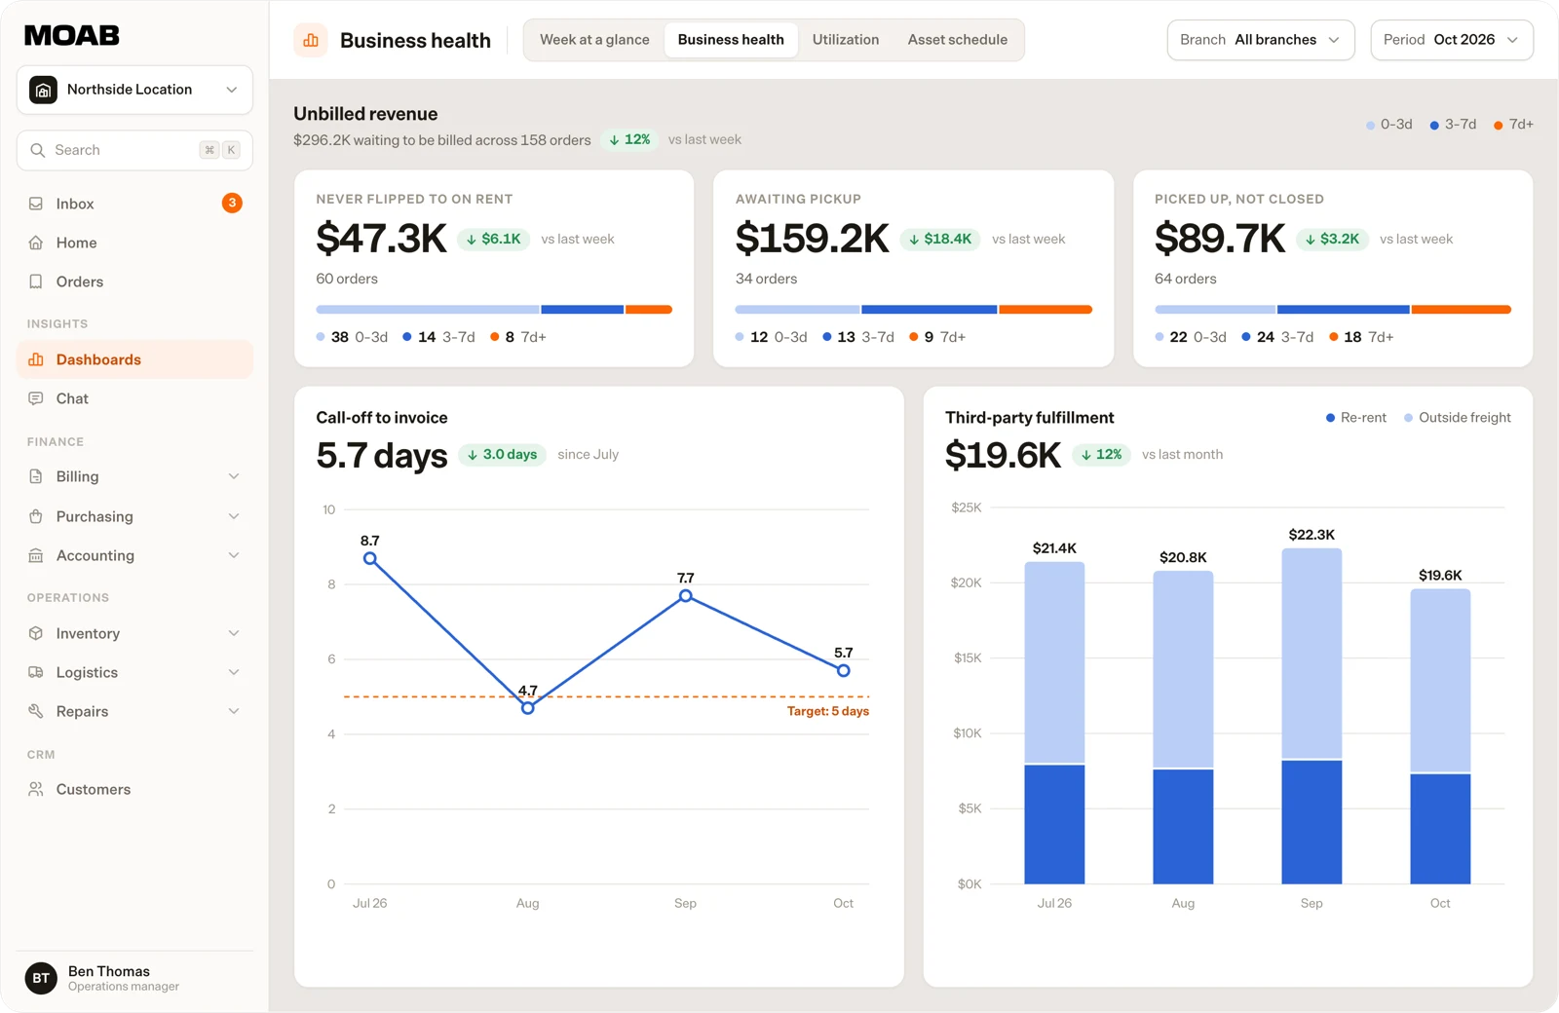Click the Inbox envelope icon
1559x1013 pixels.
pos(36,204)
